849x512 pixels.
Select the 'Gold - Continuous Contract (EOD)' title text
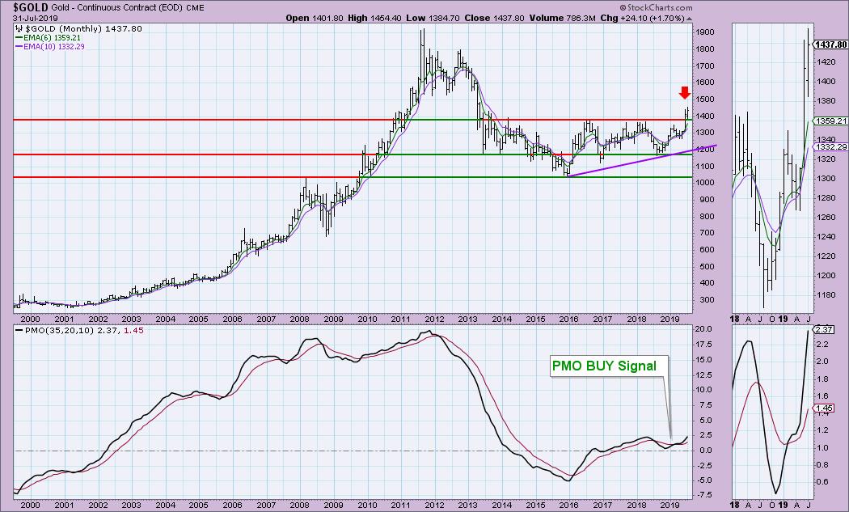point(117,7)
